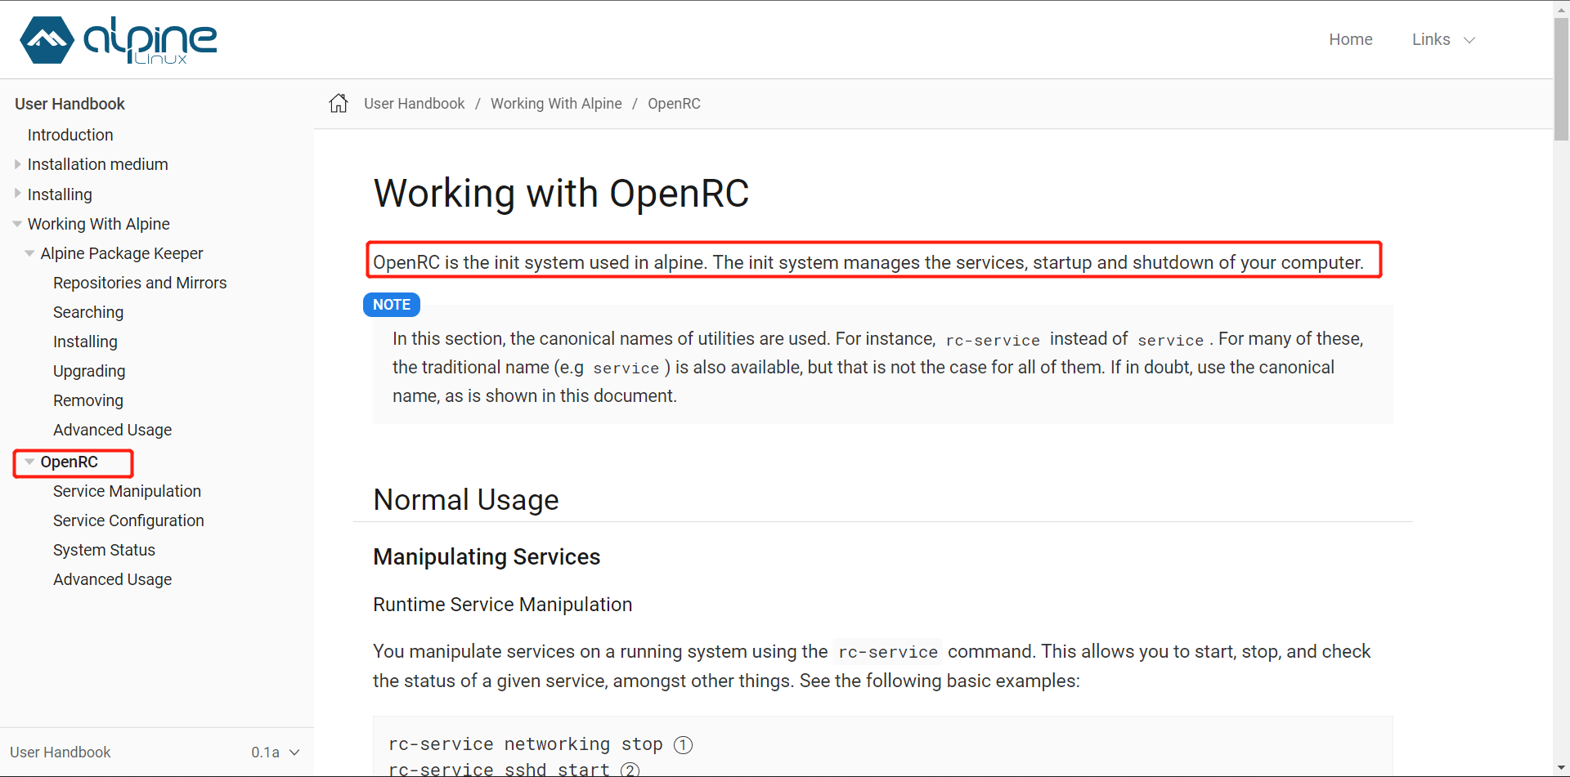Click OpenRC breadcrumb item
Viewport: 1570px width, 777px height.
[674, 104]
